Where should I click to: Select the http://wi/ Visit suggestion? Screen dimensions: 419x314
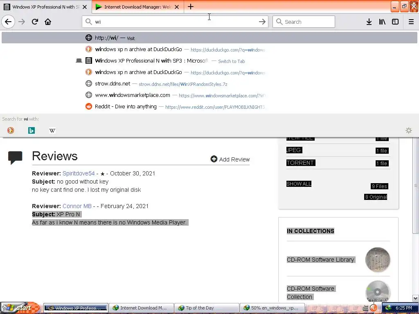point(209,38)
